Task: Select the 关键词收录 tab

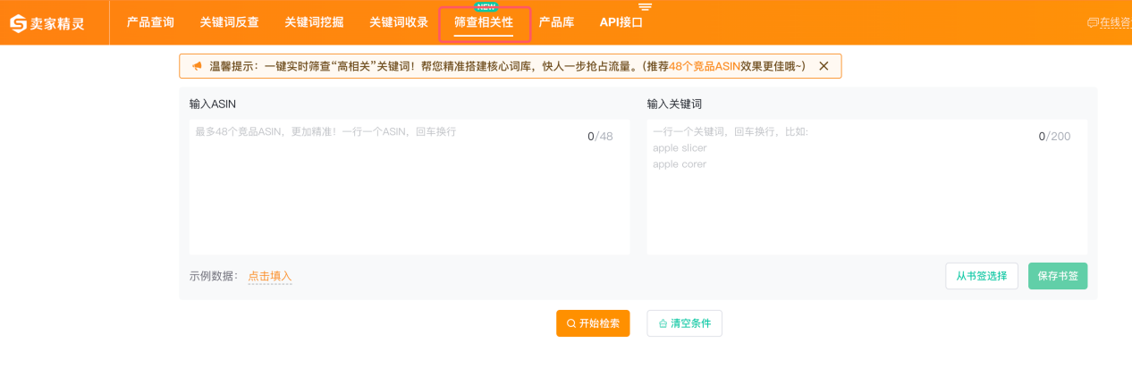Action: [x=399, y=22]
